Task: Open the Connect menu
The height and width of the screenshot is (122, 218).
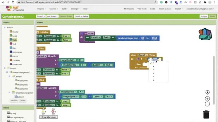Action: pyautogui.click(x=53, y=9)
